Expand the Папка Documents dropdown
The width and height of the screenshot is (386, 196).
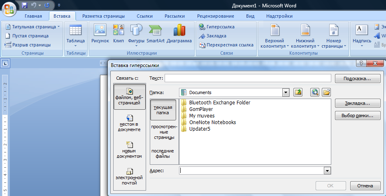coord(286,93)
